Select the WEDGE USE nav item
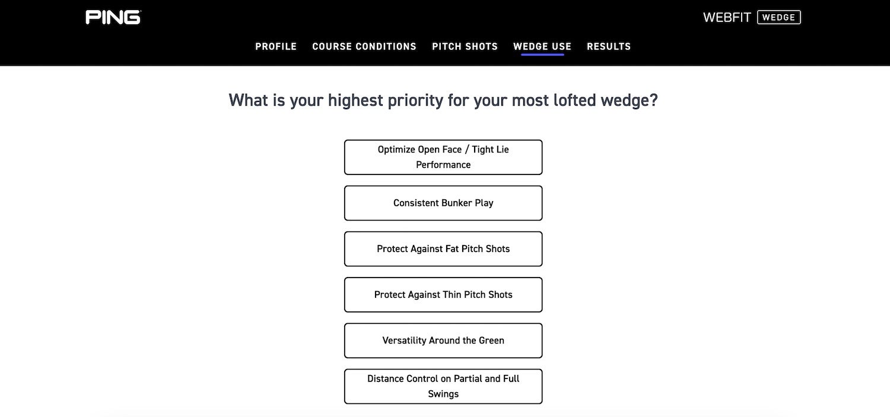 click(542, 46)
